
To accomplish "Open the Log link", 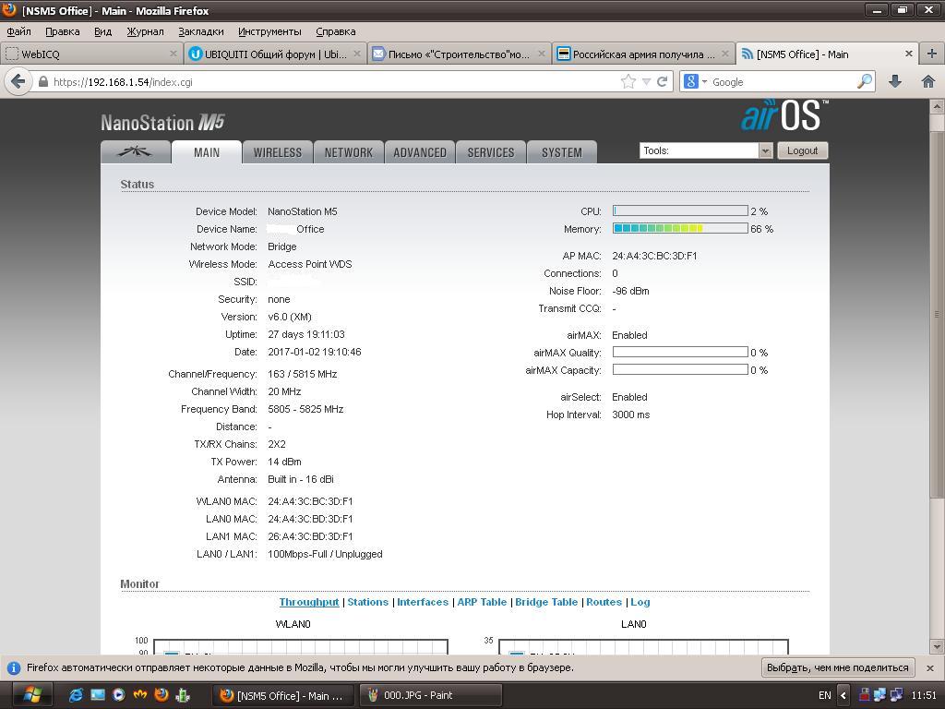I will (640, 602).
